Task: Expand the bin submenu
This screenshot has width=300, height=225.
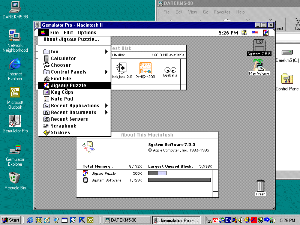Action: pos(61,51)
